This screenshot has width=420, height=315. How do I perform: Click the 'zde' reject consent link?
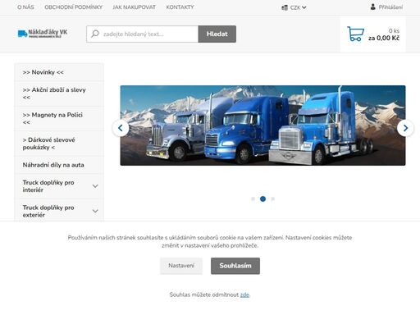pyautogui.click(x=244, y=294)
